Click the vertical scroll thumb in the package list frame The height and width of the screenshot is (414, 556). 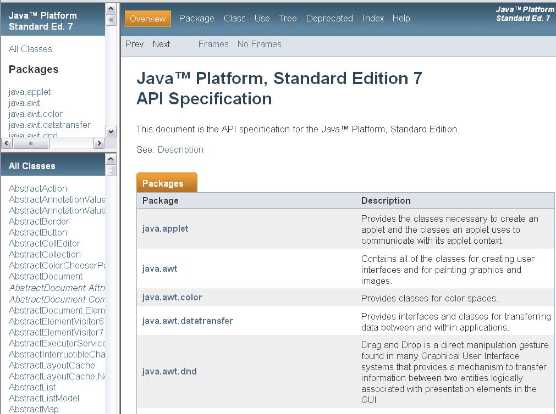click(111, 20)
